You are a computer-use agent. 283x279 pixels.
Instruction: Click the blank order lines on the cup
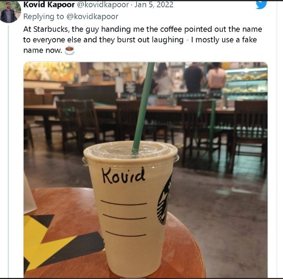[x=124, y=218]
